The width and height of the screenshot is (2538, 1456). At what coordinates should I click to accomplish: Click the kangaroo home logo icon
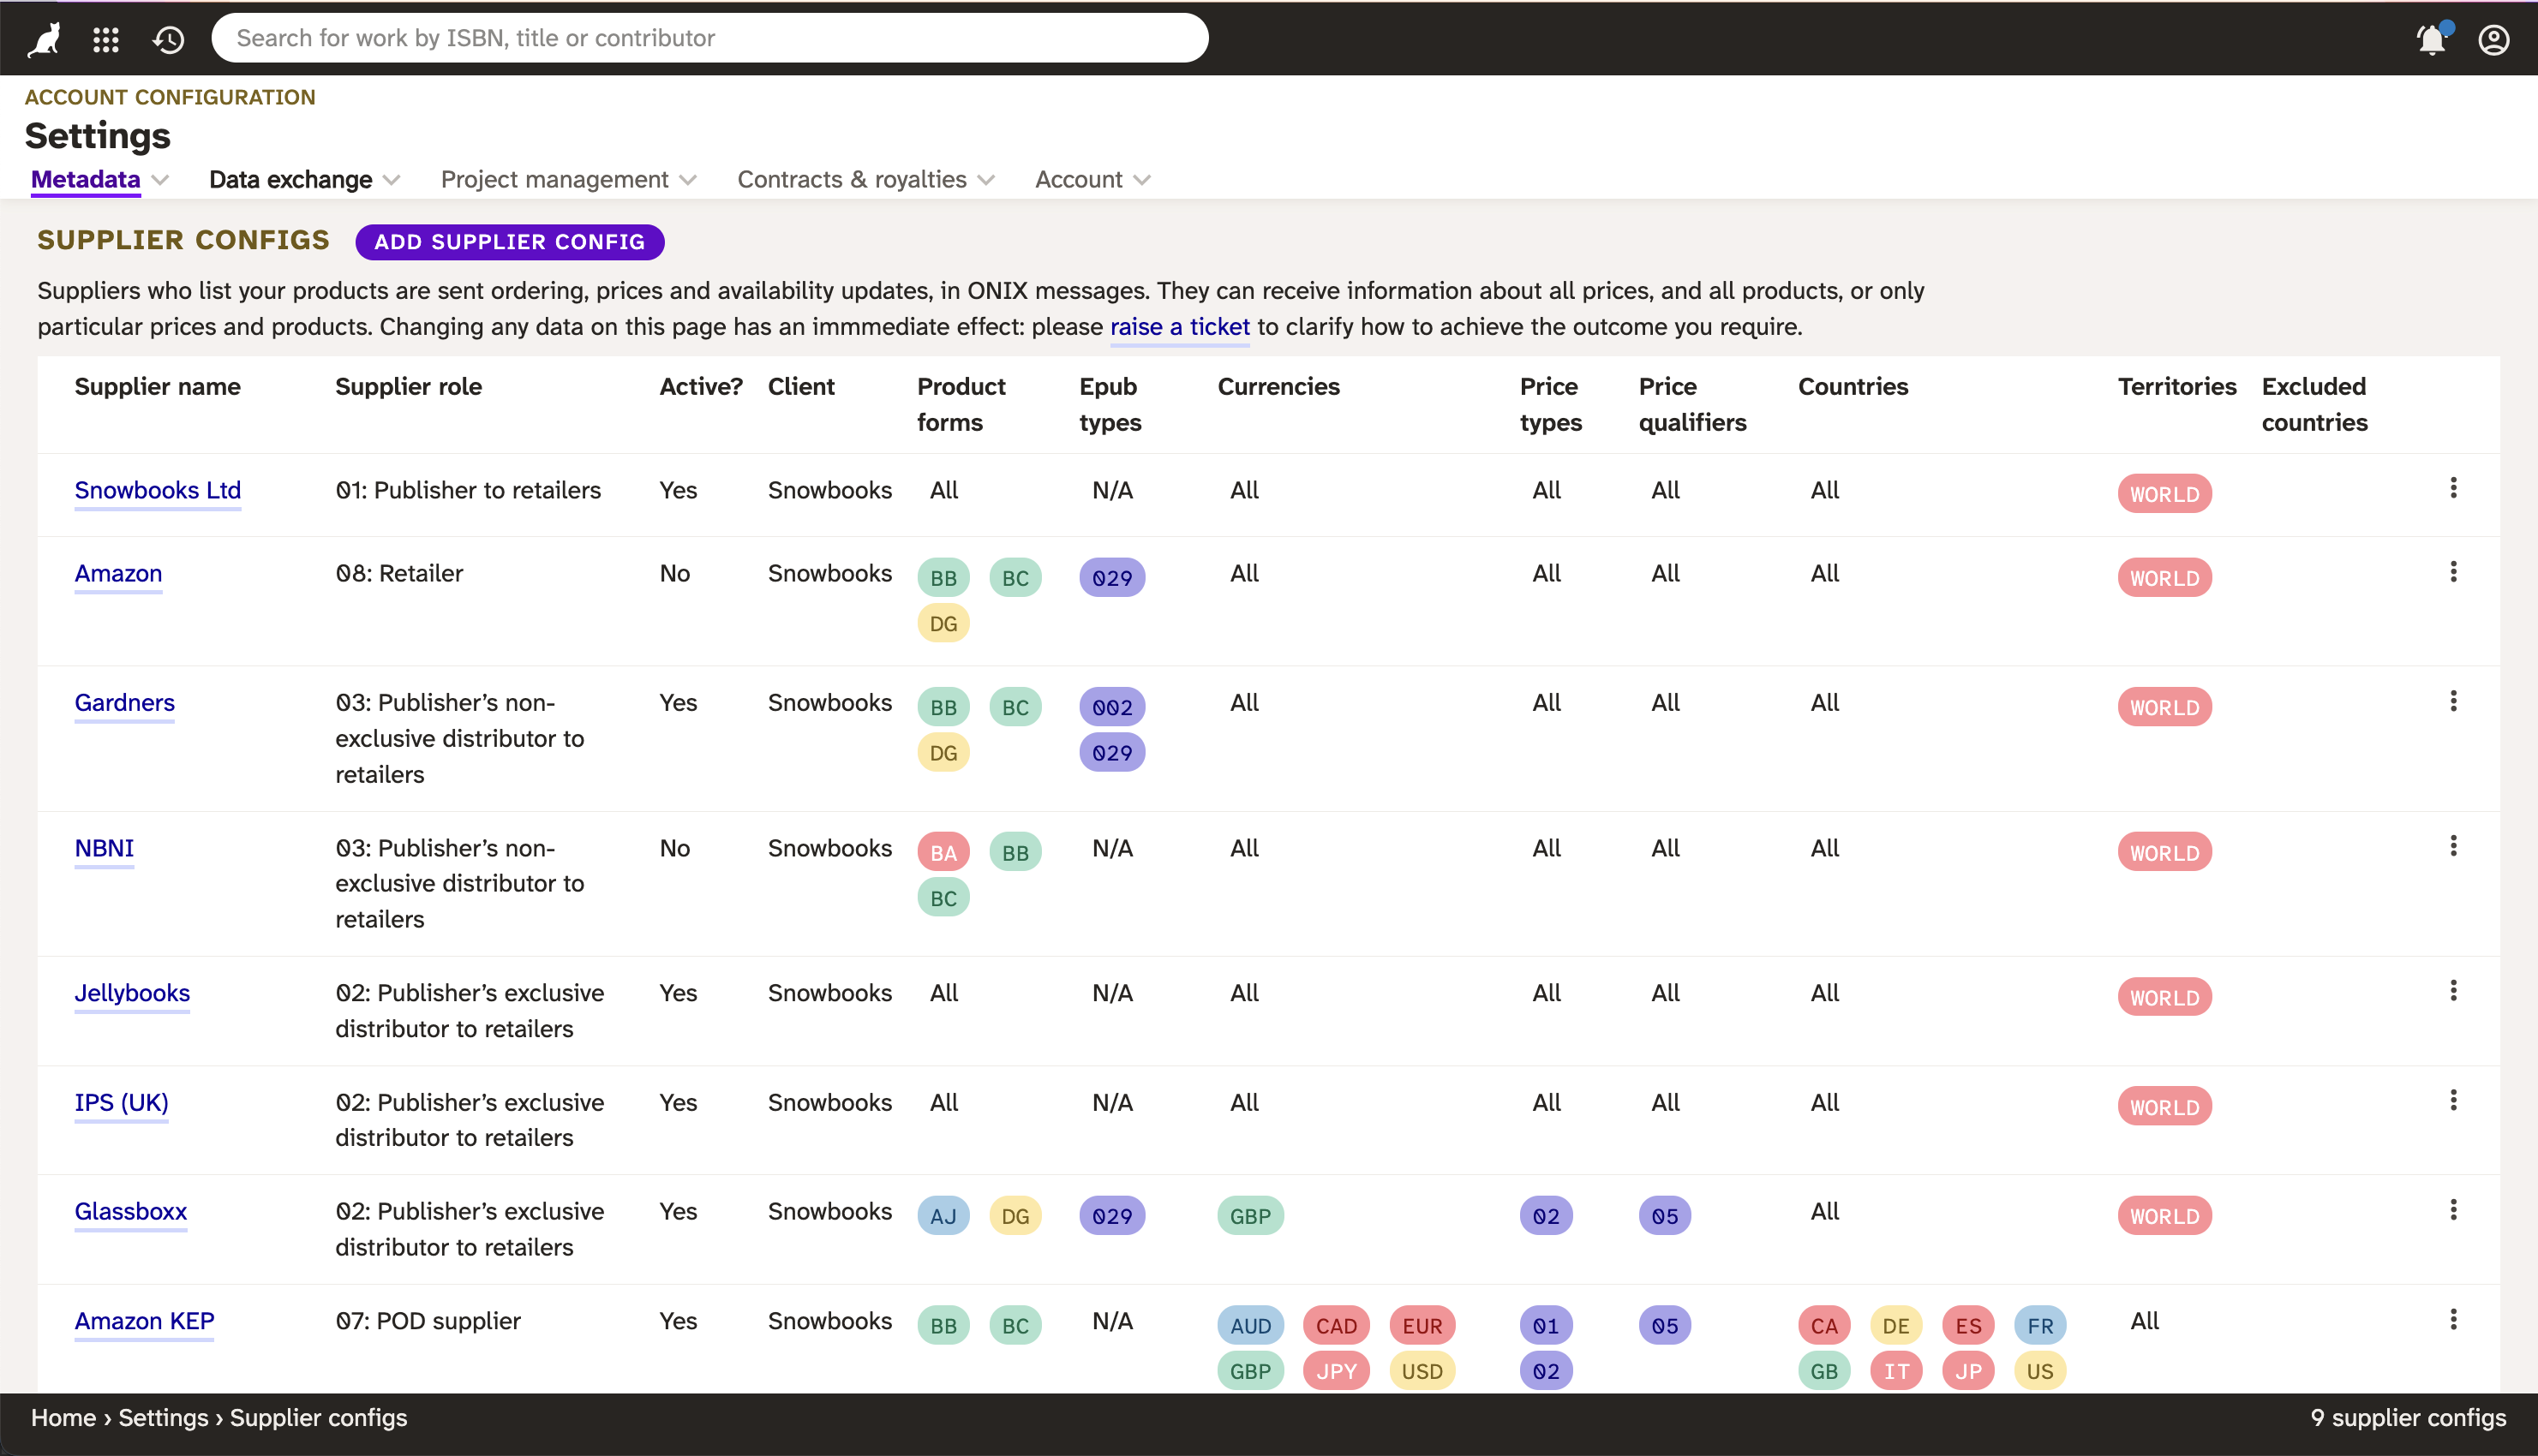point(44,39)
